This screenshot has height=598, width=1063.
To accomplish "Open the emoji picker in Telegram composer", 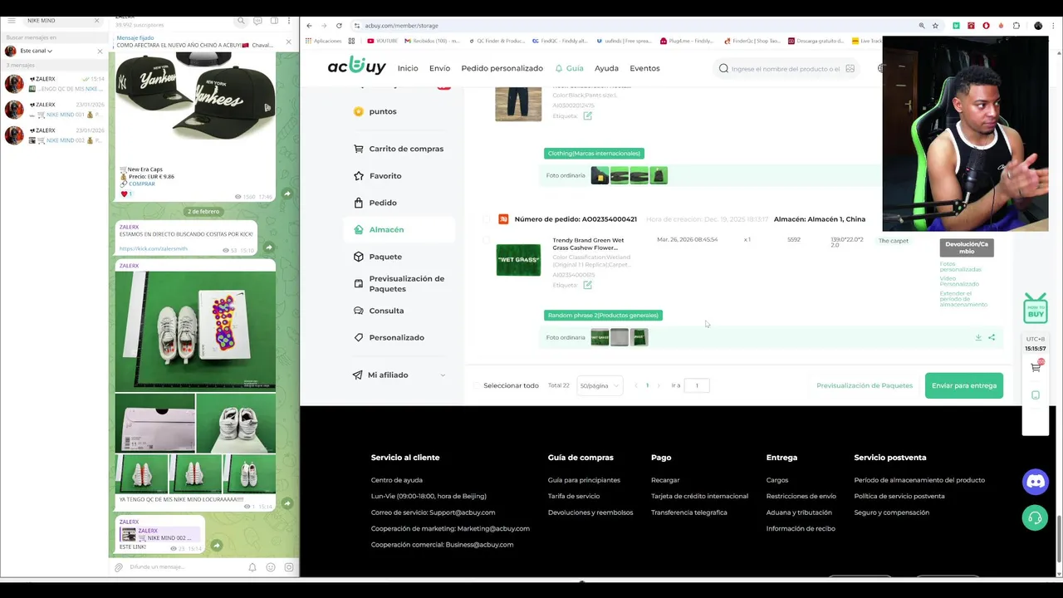I will tap(271, 567).
